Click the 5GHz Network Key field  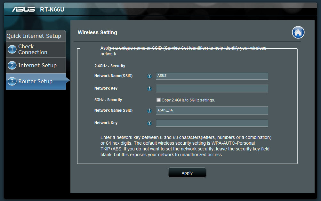(x=212, y=123)
